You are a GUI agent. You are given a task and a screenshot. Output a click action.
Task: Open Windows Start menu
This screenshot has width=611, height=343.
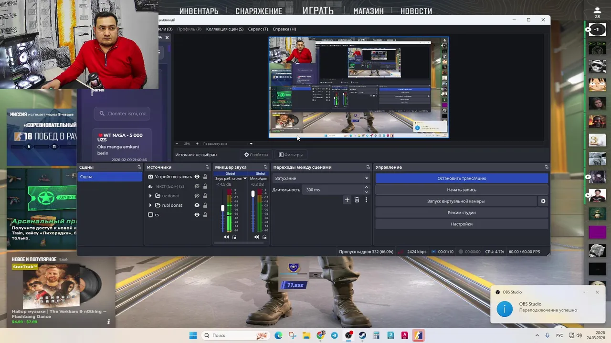click(x=193, y=335)
